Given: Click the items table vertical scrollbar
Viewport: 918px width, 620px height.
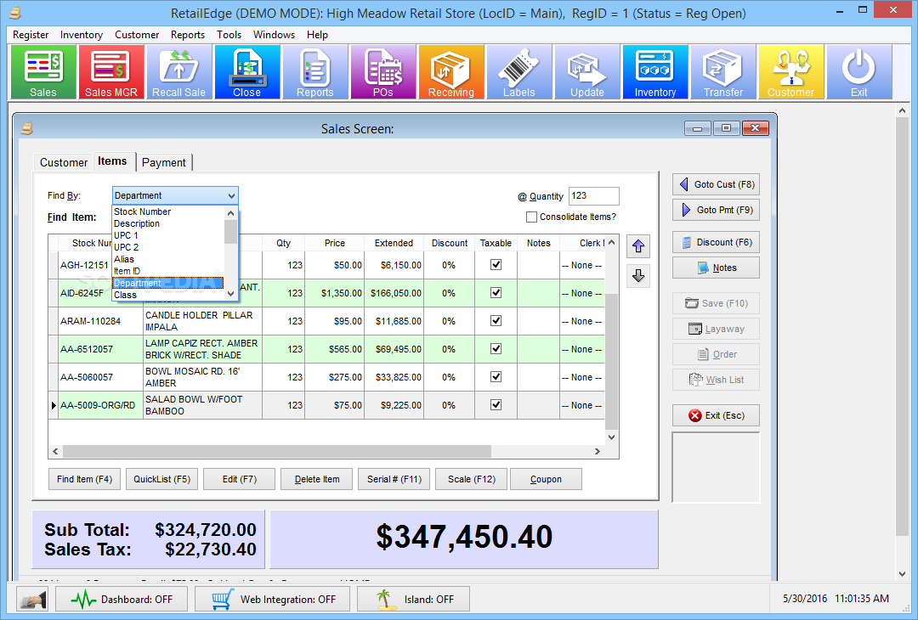Looking at the screenshot, I should (x=611, y=339).
